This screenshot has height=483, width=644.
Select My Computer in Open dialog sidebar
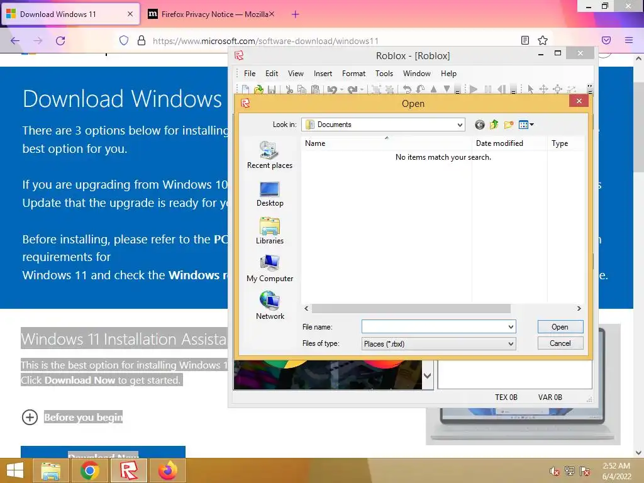[270, 269]
